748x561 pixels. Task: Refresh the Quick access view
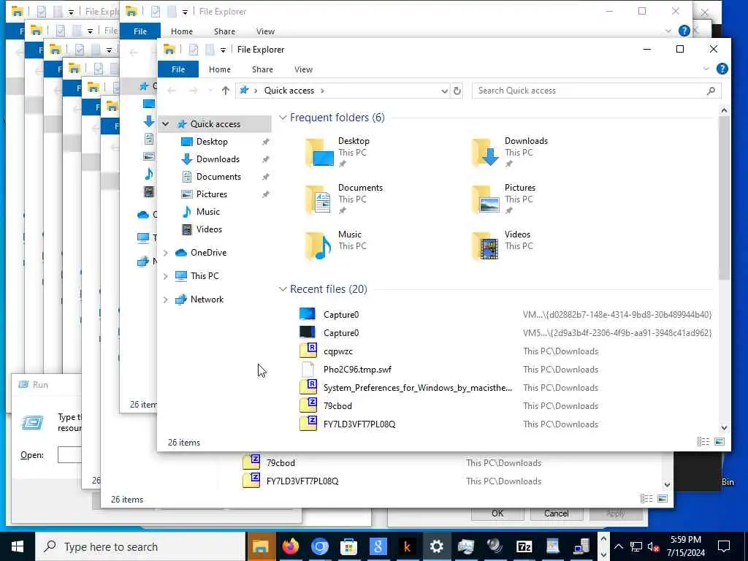pos(457,91)
